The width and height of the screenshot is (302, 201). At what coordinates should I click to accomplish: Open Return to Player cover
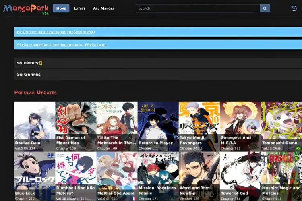[x=158, y=126]
